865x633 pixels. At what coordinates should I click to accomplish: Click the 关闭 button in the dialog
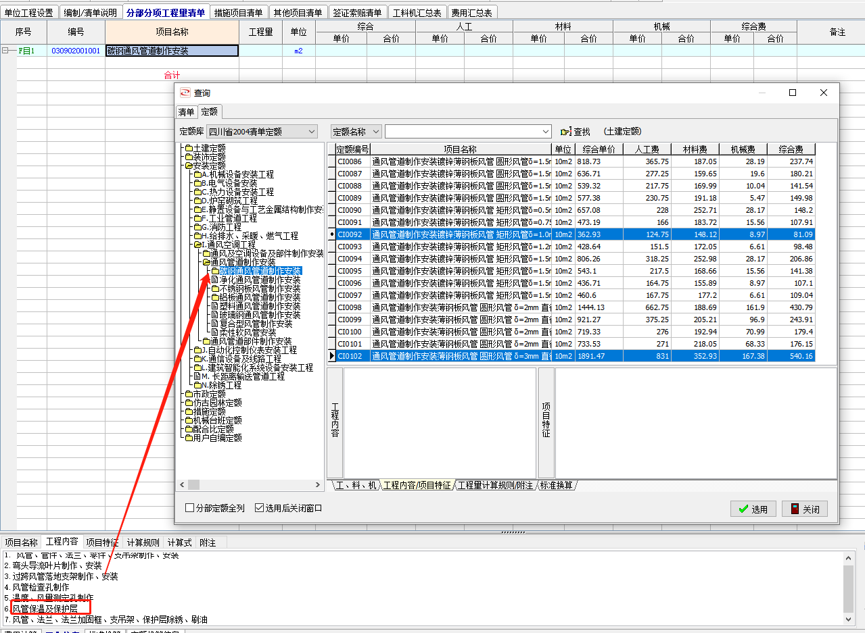pos(804,509)
